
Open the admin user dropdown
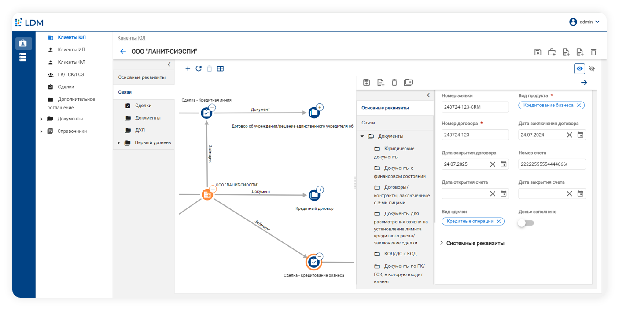(x=584, y=22)
